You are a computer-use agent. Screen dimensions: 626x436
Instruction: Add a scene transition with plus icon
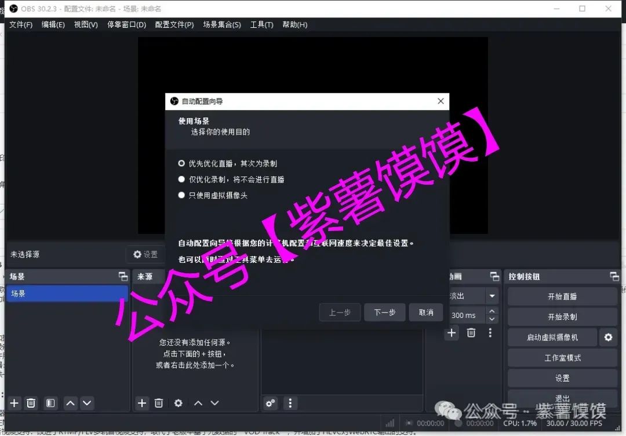coord(452,333)
